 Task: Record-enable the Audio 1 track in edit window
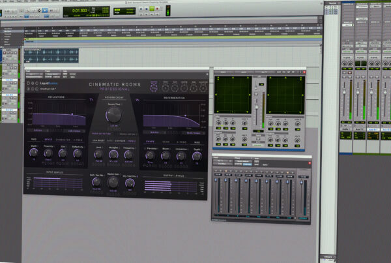click(x=5, y=53)
